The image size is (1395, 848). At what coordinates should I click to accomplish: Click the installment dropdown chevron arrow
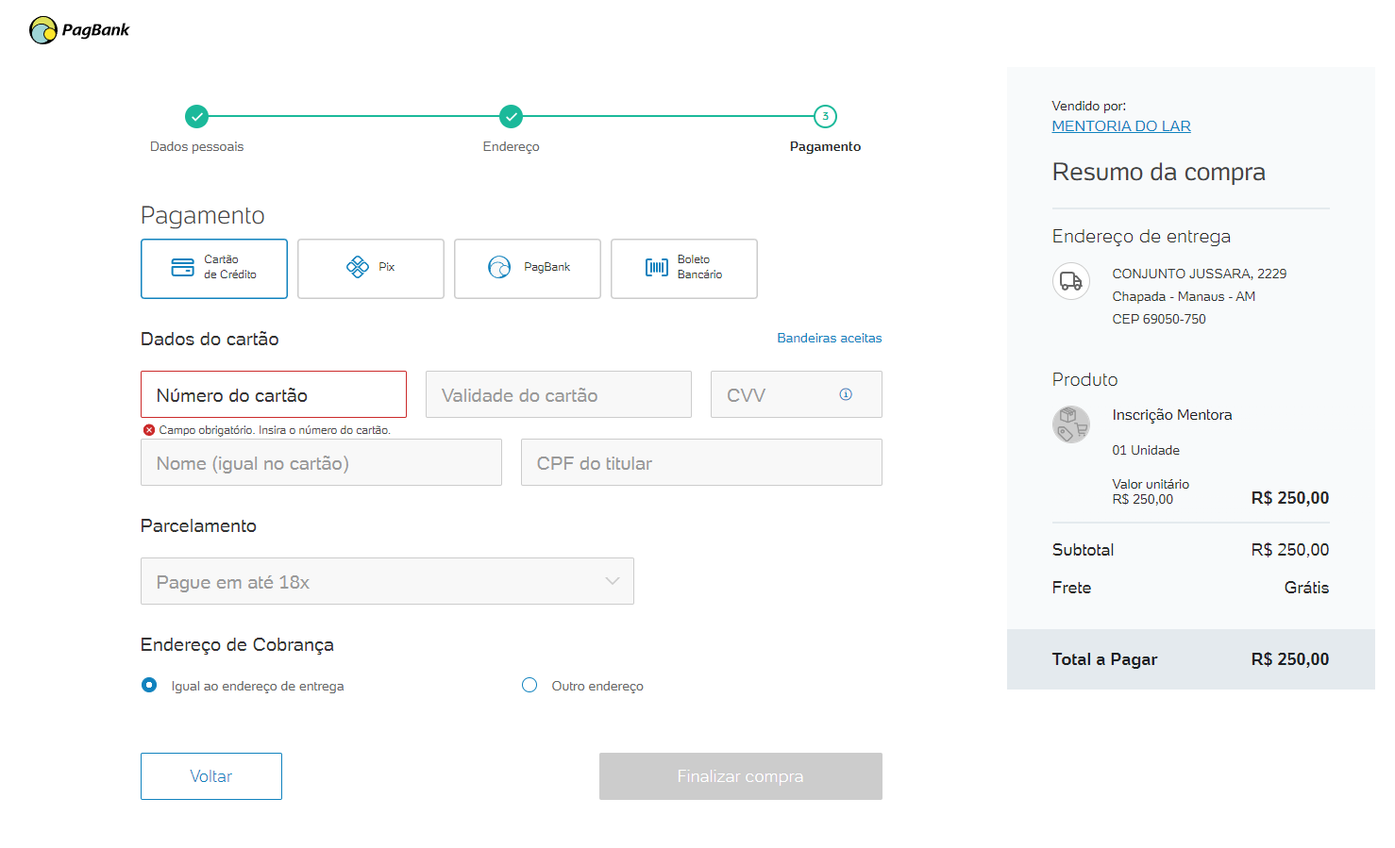pyautogui.click(x=613, y=581)
